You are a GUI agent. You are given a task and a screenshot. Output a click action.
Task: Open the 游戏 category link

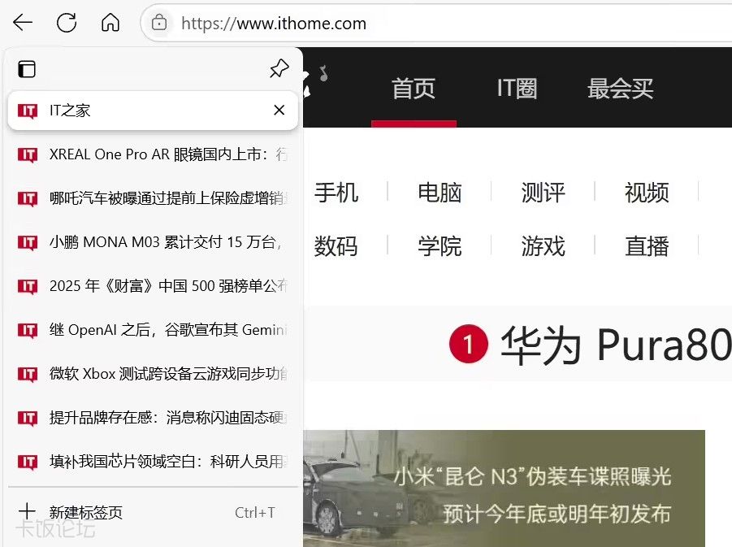click(544, 245)
